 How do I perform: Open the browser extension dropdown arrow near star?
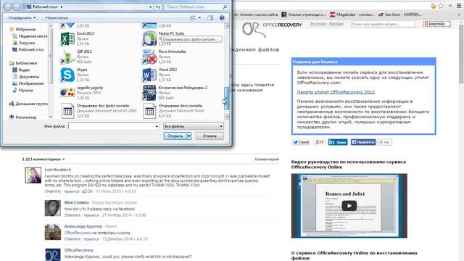449,6
